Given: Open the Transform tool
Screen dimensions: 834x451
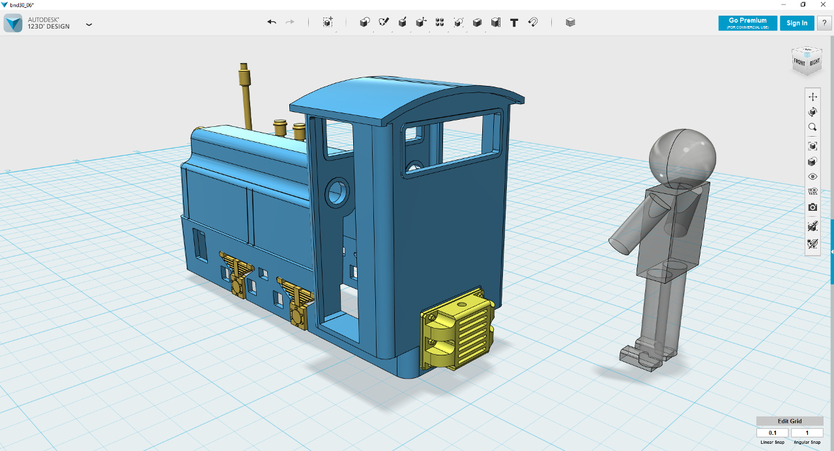Looking at the screenshot, I should tap(328, 22).
